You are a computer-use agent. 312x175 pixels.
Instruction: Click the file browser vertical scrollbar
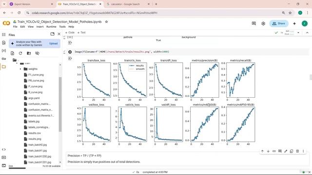tap(60, 104)
